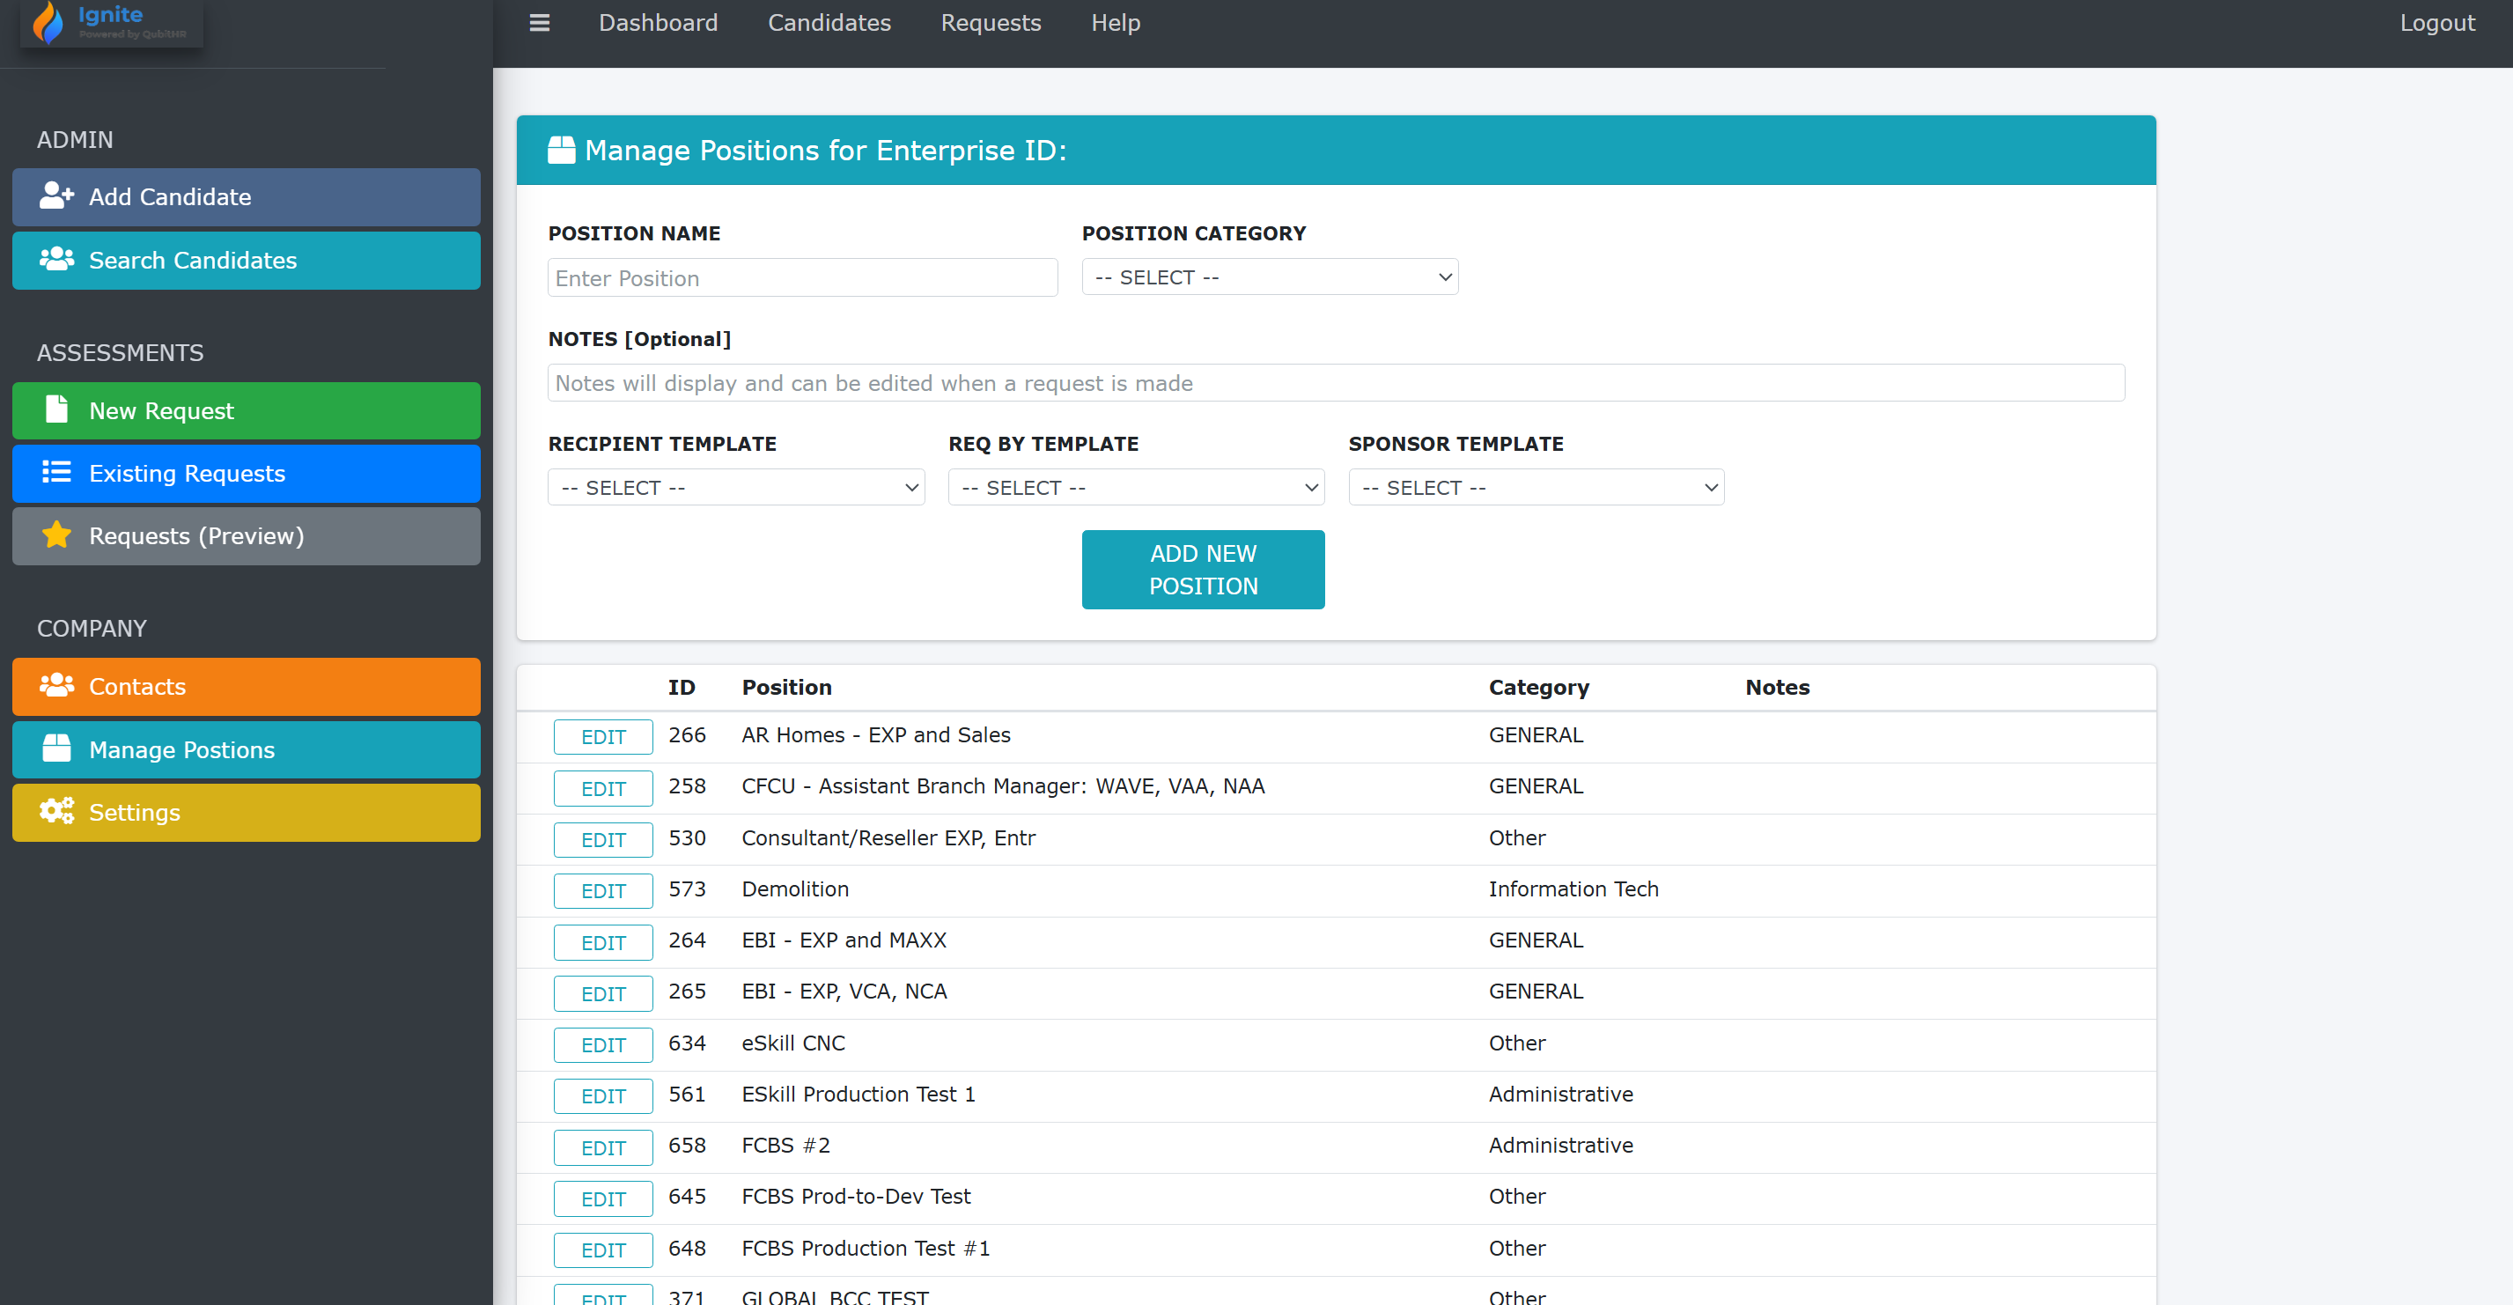Select the 'Information Tech' category cell
Viewport: 2513px width, 1305px height.
(1573, 888)
